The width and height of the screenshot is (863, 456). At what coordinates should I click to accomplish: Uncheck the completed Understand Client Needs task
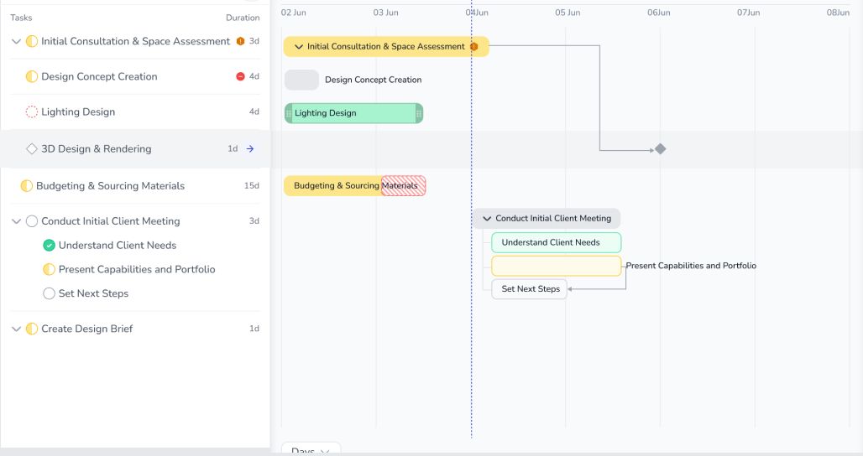coord(49,246)
